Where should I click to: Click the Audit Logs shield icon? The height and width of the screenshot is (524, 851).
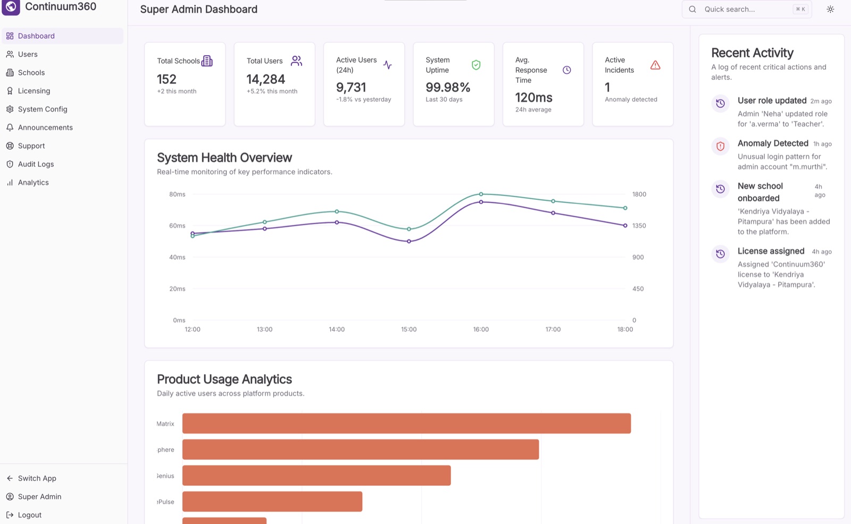click(x=10, y=164)
